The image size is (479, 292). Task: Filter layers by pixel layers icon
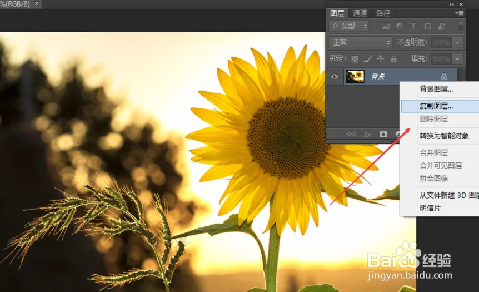386,26
